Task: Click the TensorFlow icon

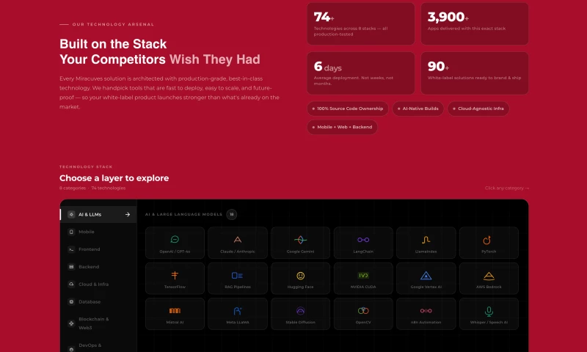Action: pos(175,275)
